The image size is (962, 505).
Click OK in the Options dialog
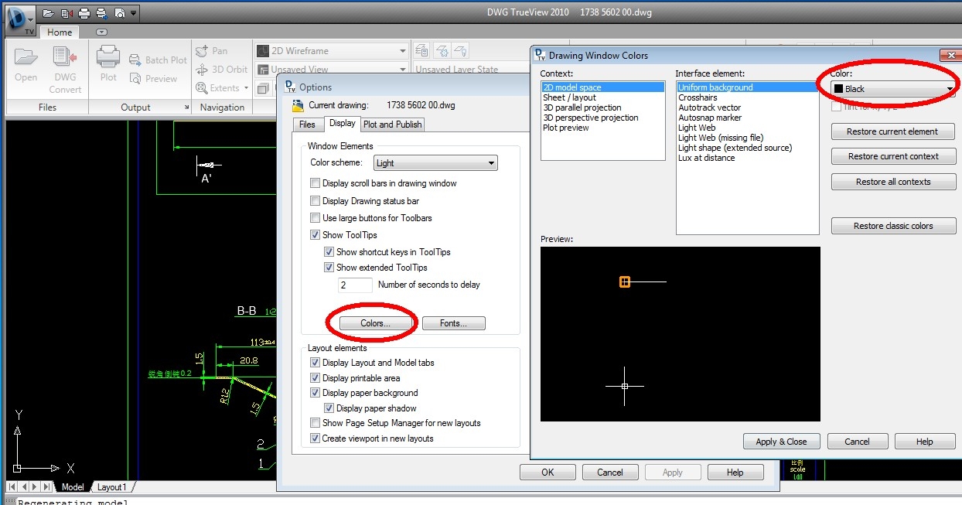point(548,473)
